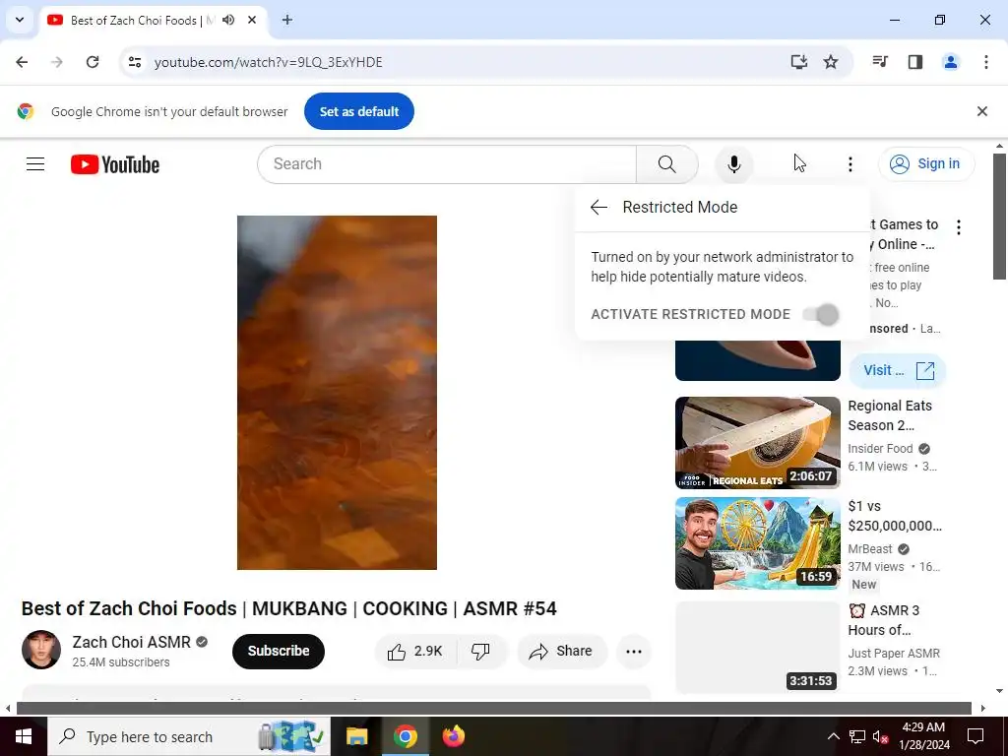Viewport: 1008px width, 756px height.
Task: Close the Best of Zach Choi tab
Action: point(252,20)
